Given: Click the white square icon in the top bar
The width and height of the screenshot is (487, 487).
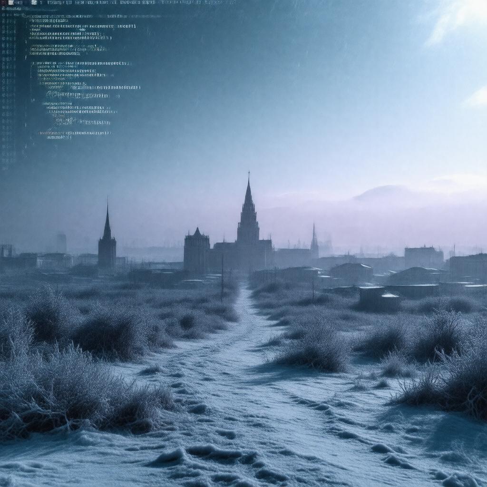Looking at the screenshot, I should [11, 2].
